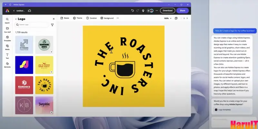Select the Text tool in the sidebar

pos(7,56)
